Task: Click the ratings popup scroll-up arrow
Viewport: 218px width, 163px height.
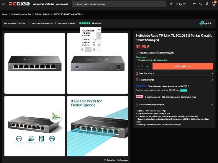Action: pyautogui.click(x=99, y=30)
